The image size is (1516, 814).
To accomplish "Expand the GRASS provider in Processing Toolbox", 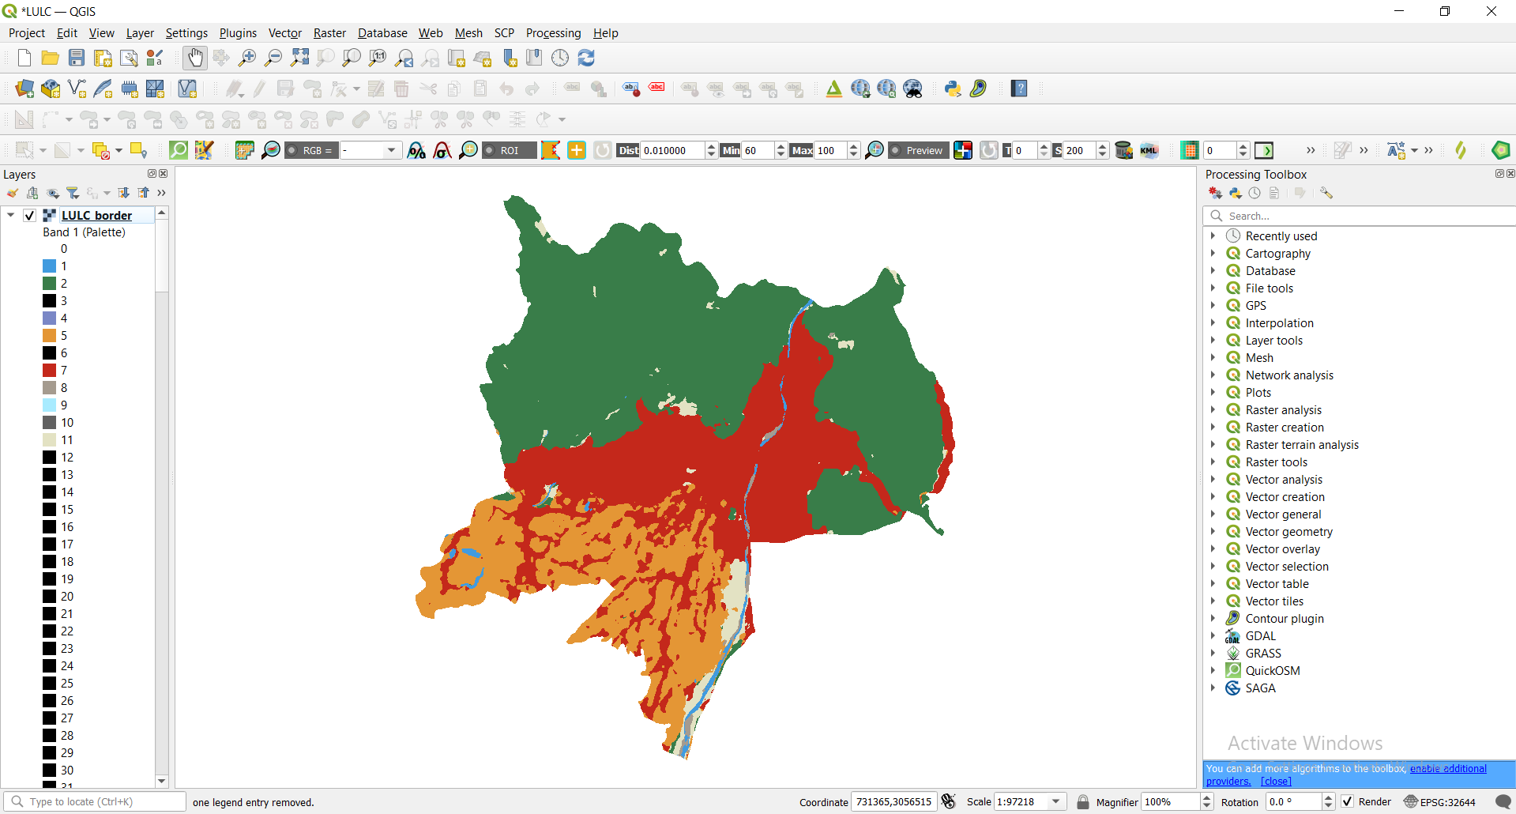I will (1214, 653).
